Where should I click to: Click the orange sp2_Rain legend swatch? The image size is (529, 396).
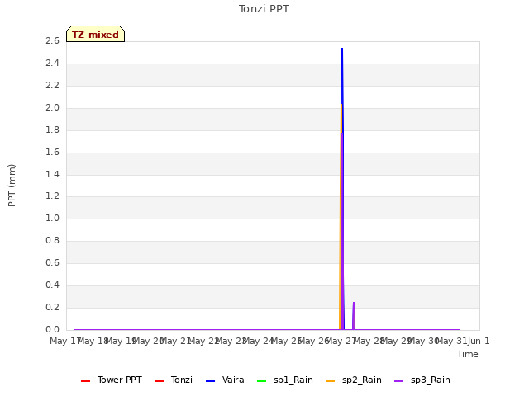331,381
